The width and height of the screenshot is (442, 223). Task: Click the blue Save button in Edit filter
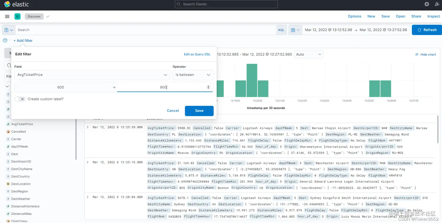pyautogui.click(x=199, y=111)
